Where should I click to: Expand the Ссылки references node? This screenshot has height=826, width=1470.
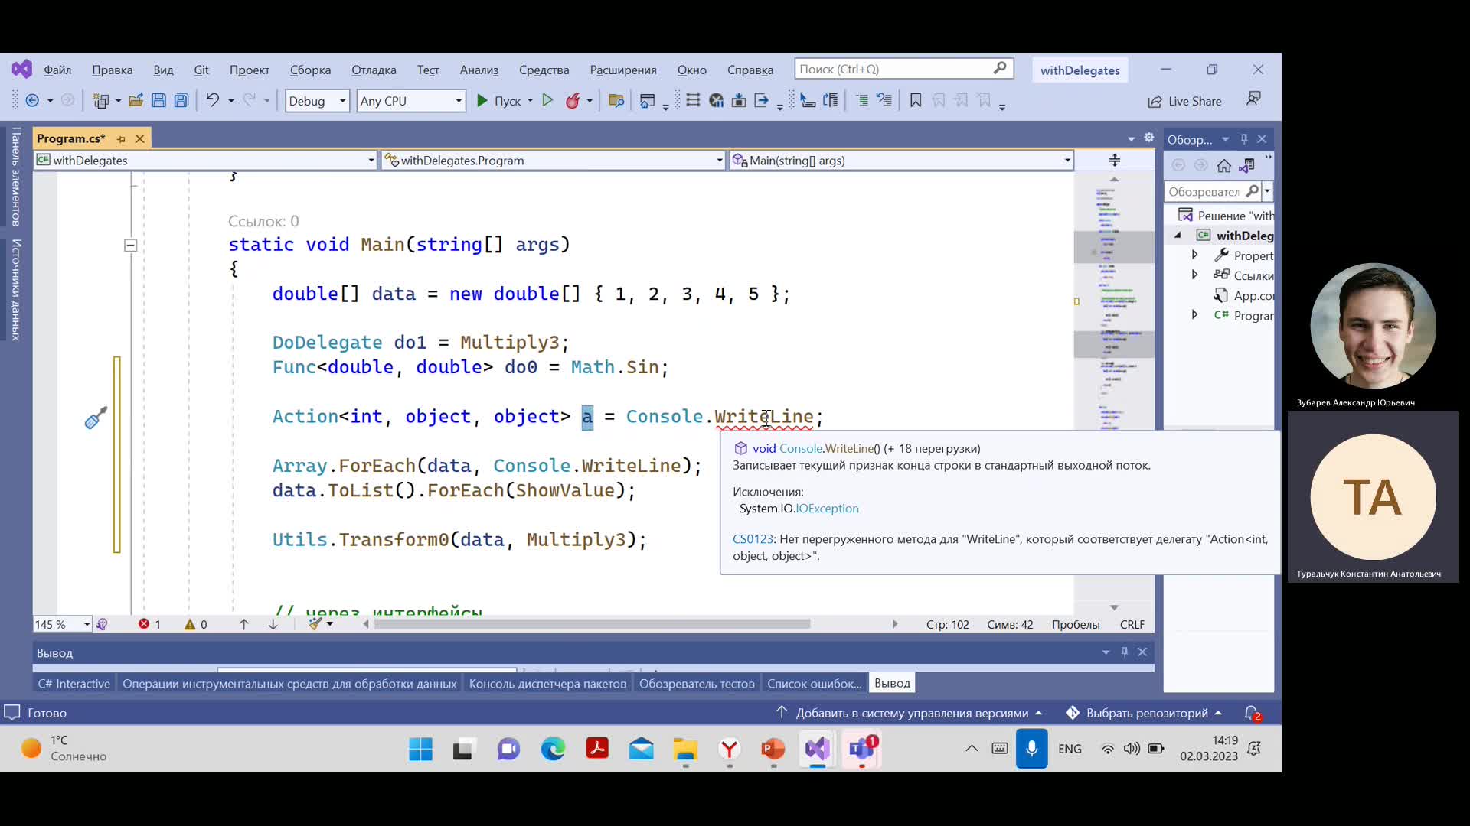1194,275
